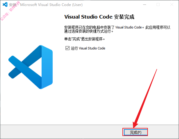Click the small VS Code icon in title bar
The height and width of the screenshot is (139, 179).
click(x=5, y=4)
